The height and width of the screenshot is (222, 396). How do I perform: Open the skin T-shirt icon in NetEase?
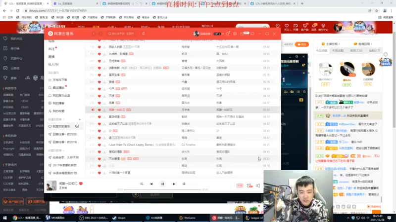tap(228, 34)
